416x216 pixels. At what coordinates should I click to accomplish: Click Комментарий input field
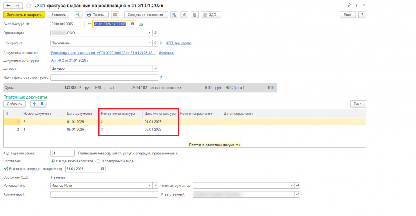[x=104, y=194]
